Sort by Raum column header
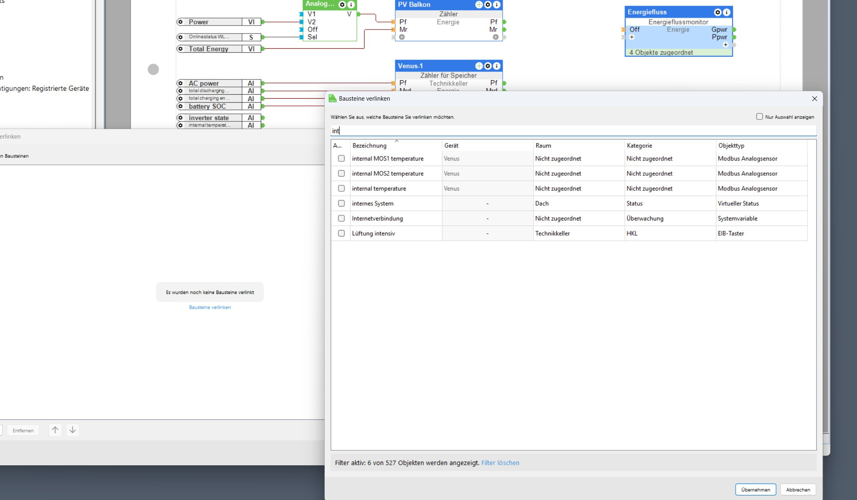This screenshot has height=500, width=857. point(543,146)
